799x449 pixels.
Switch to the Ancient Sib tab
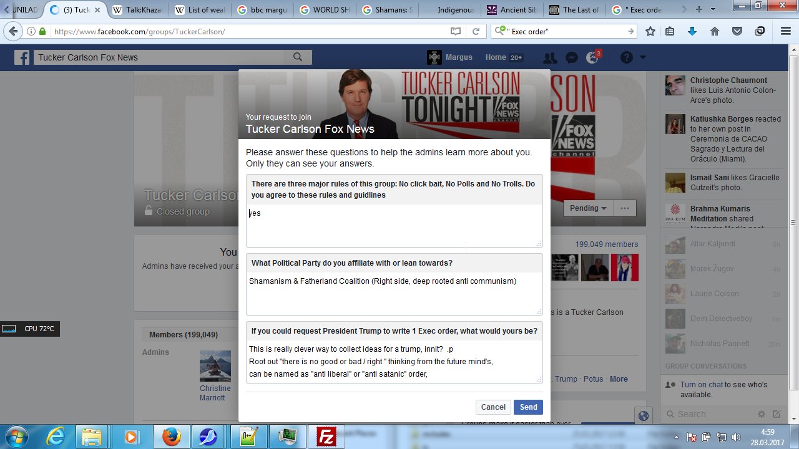tap(512, 9)
